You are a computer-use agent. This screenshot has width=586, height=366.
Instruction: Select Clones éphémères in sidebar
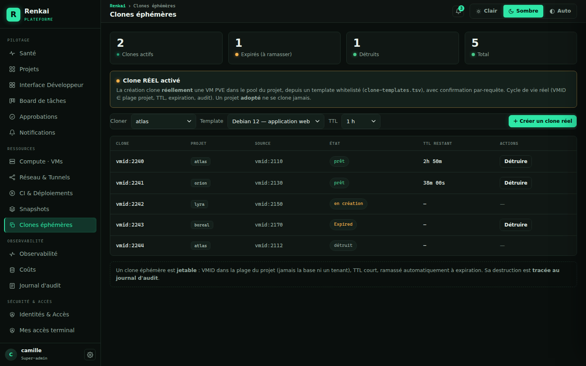[x=50, y=225]
